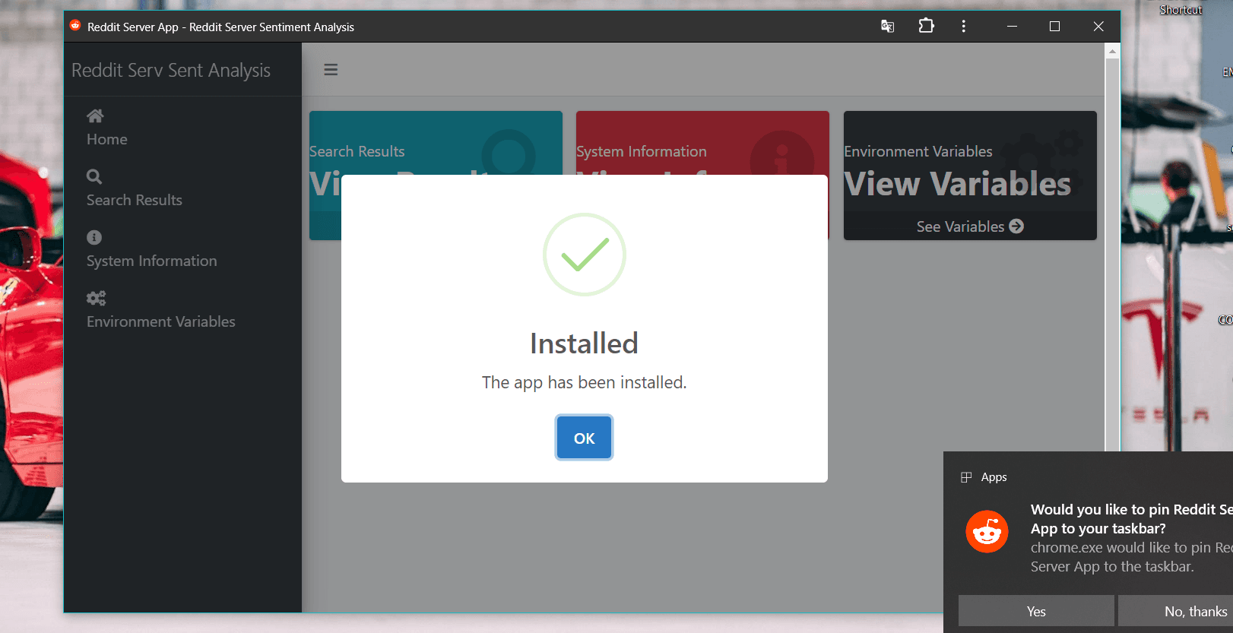Click the arrow circle beside See Variables
Screen dimensions: 1233x633
pyautogui.click(x=1016, y=226)
